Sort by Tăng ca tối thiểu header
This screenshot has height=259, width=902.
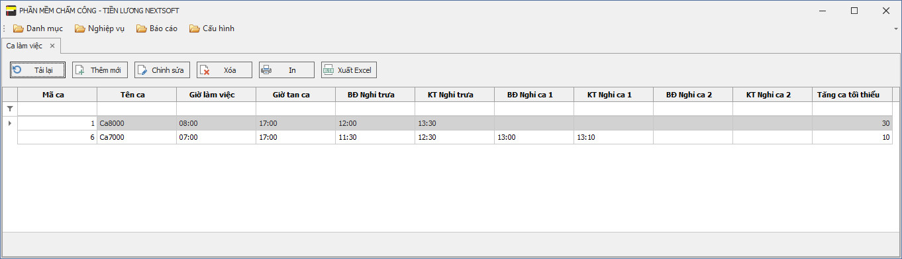pos(852,95)
